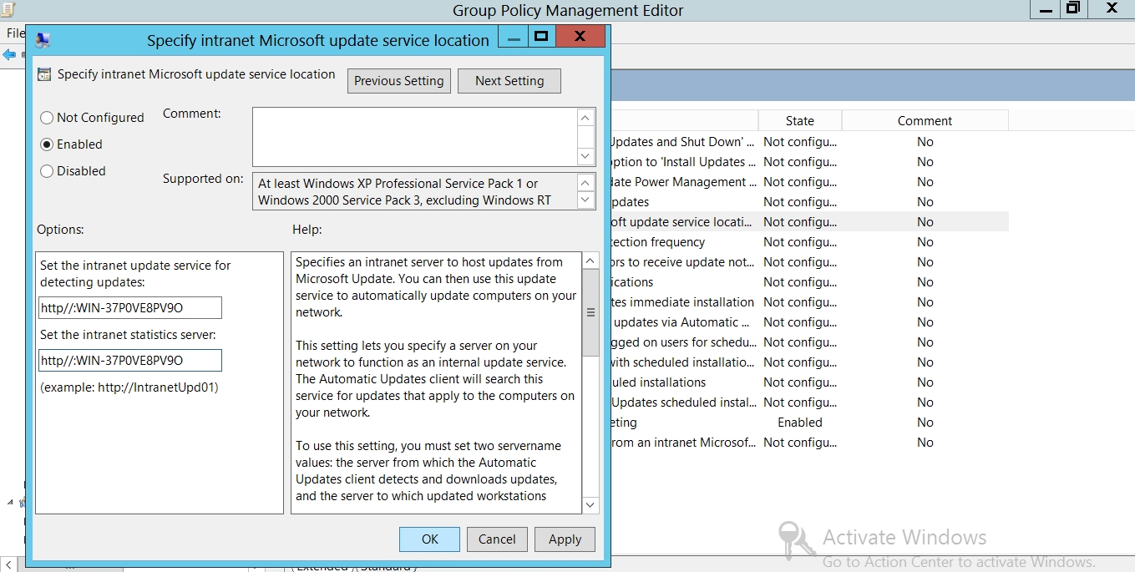Select the 'gged on users for schedu...' row
Image resolution: width=1135 pixels, height=572 pixels.
point(808,342)
